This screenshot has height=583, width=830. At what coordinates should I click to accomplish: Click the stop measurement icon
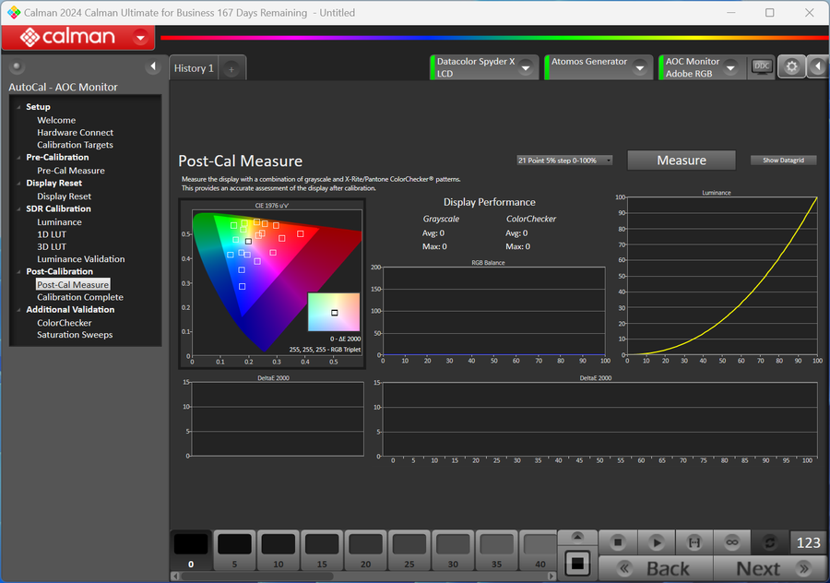[x=618, y=542]
